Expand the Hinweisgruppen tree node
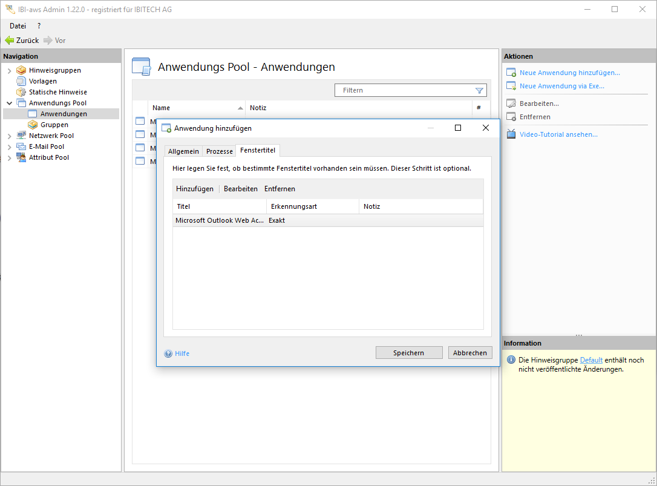657x486 pixels. (x=9, y=71)
